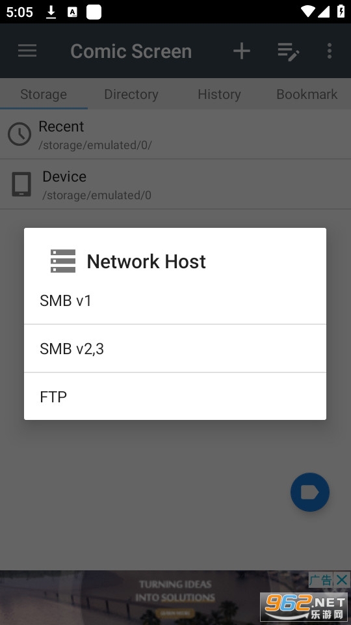Screen dimensions: 351x625
Task: Choose SMB v2,3 option
Action: point(175,349)
